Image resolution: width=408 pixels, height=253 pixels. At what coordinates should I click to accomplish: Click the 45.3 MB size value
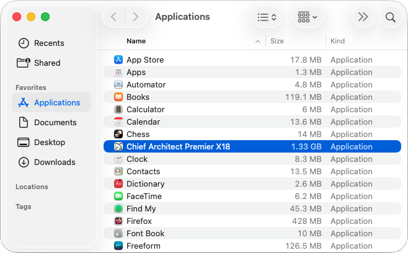[x=306, y=208]
